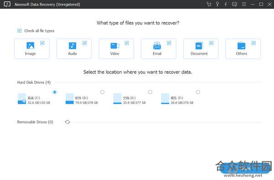
Task: Click the D: drive icon
Action: coord(69,99)
